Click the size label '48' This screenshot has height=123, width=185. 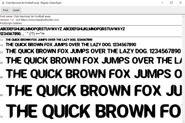click(2, 77)
